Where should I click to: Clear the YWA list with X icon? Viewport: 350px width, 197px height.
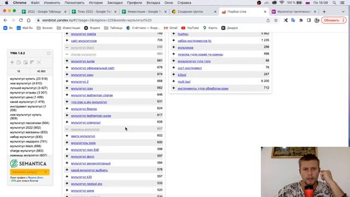pos(39,62)
